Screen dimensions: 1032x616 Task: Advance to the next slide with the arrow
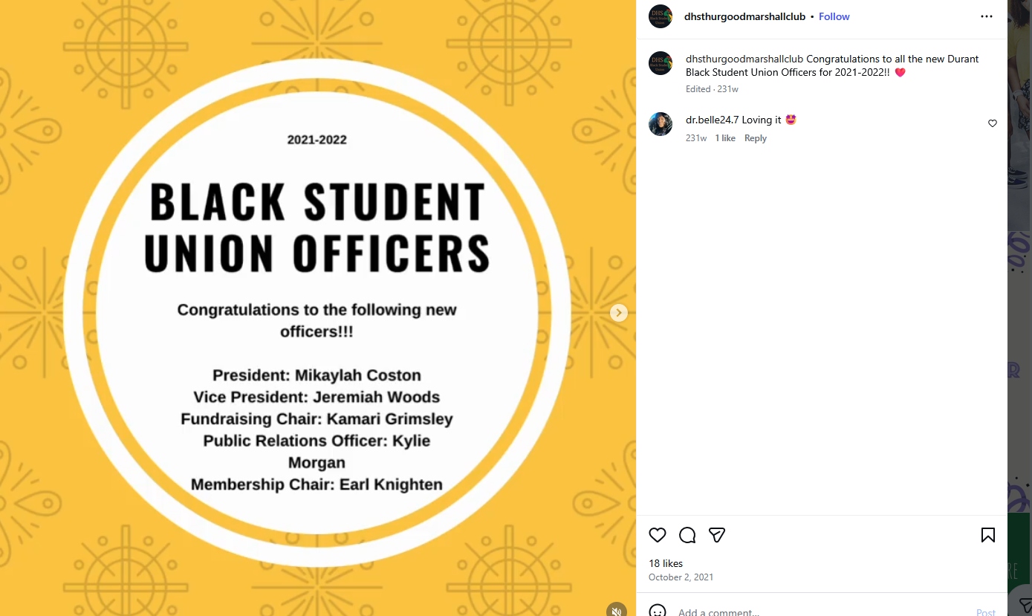[x=619, y=313]
